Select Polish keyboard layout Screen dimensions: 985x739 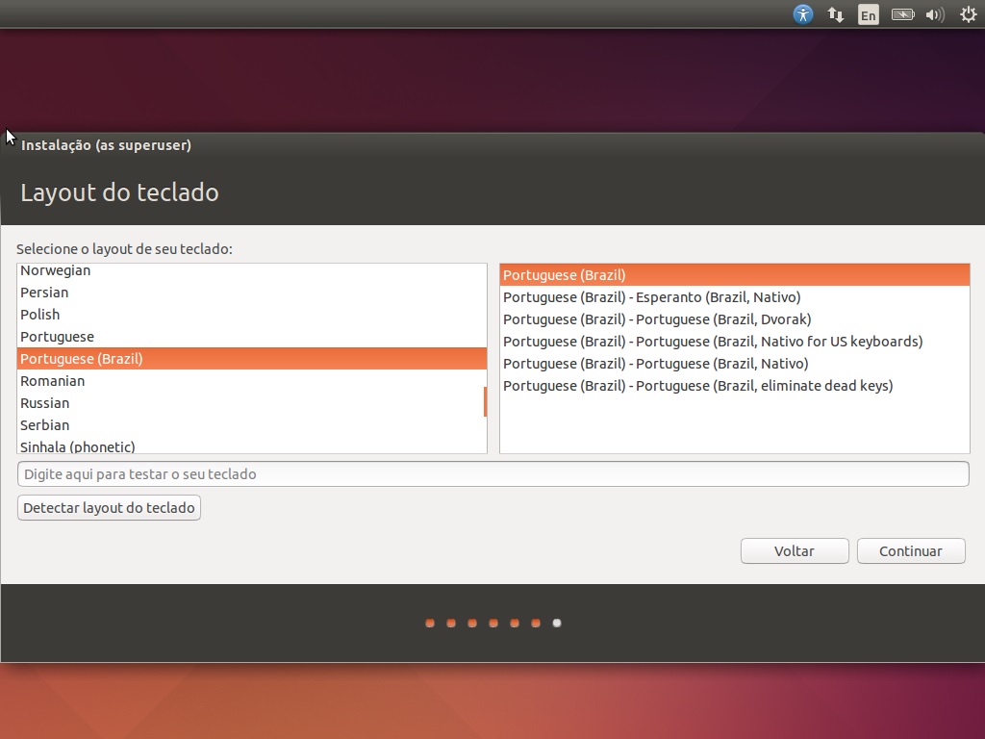click(x=40, y=315)
